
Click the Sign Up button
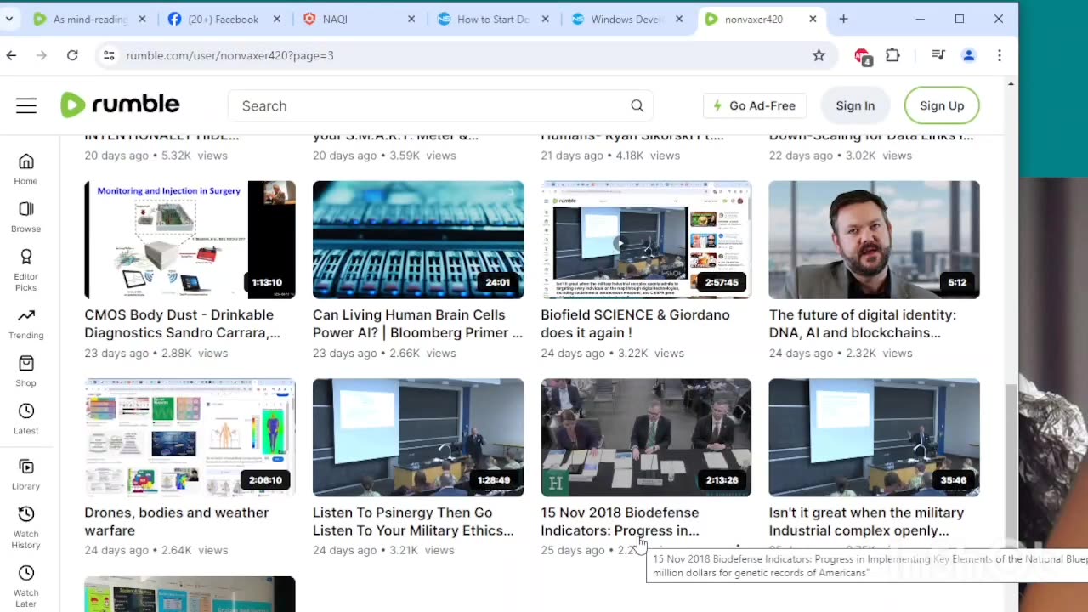click(x=942, y=105)
